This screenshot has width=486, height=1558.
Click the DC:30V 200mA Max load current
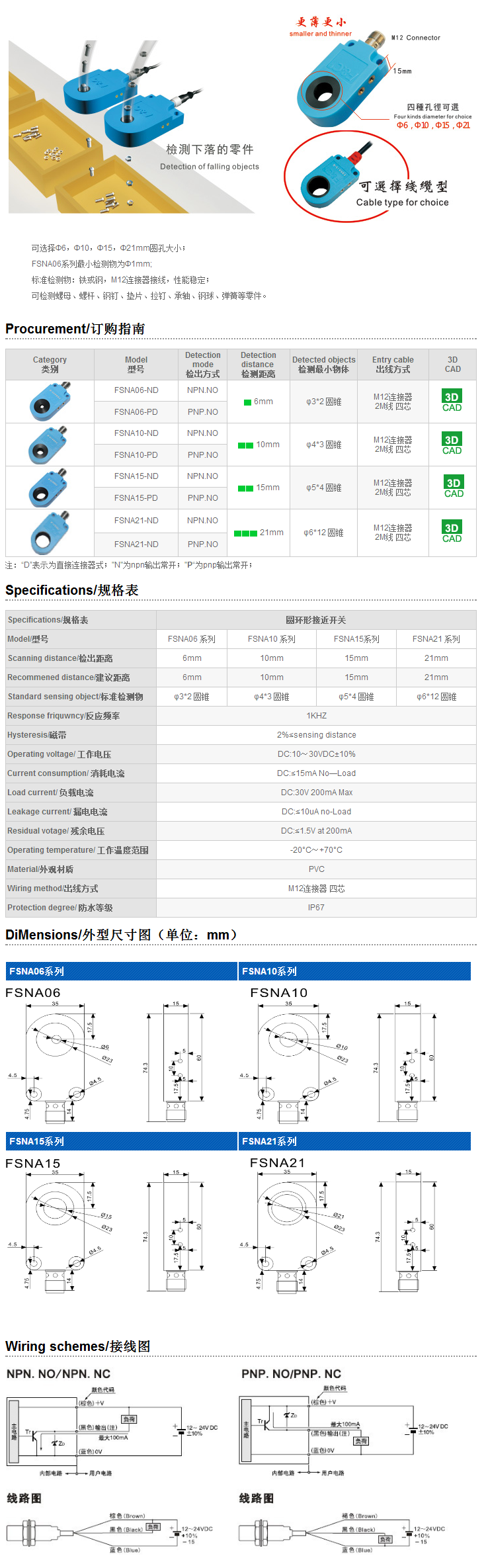click(x=317, y=793)
